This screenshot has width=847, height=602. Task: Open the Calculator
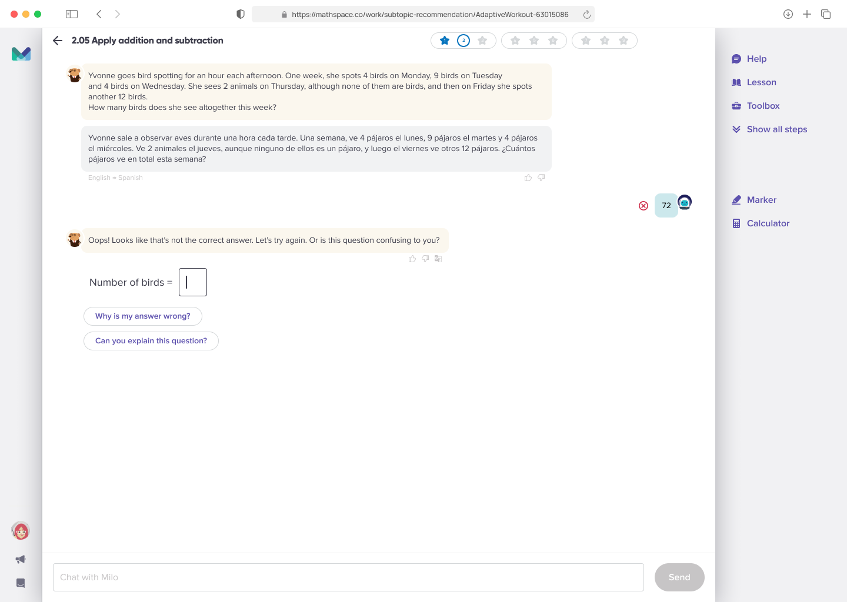760,223
